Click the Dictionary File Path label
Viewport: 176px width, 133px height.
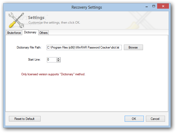point(29,47)
